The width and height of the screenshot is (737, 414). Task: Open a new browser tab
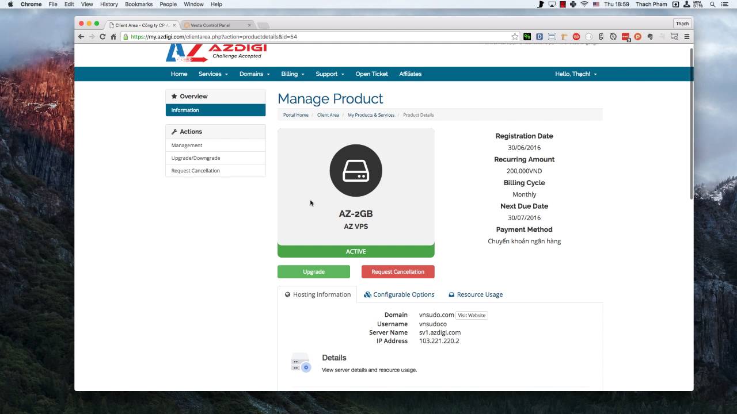pos(263,25)
